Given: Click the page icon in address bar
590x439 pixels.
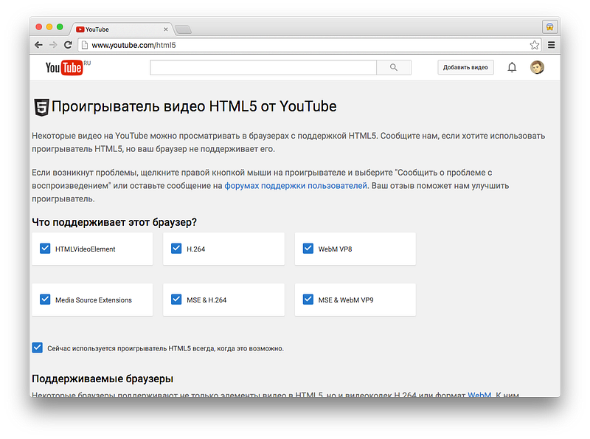Looking at the screenshot, I should 85,45.
